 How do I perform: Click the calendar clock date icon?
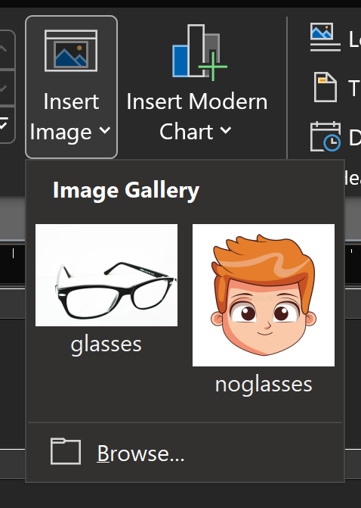(325, 136)
